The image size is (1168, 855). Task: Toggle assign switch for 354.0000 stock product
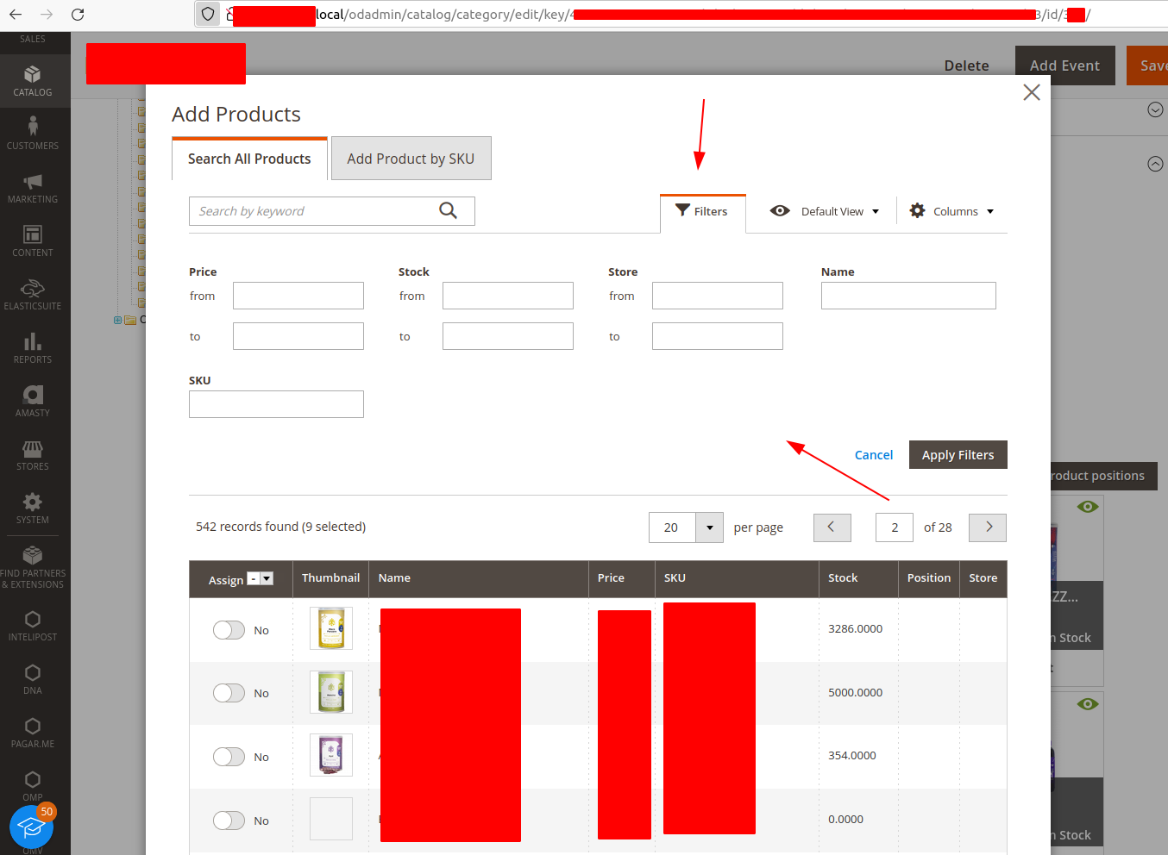click(229, 757)
